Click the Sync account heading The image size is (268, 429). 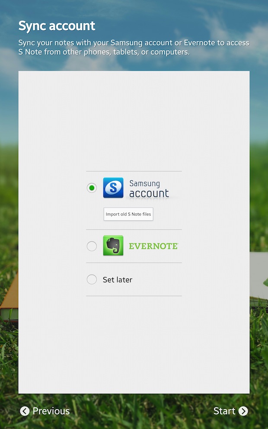pyautogui.click(x=57, y=26)
